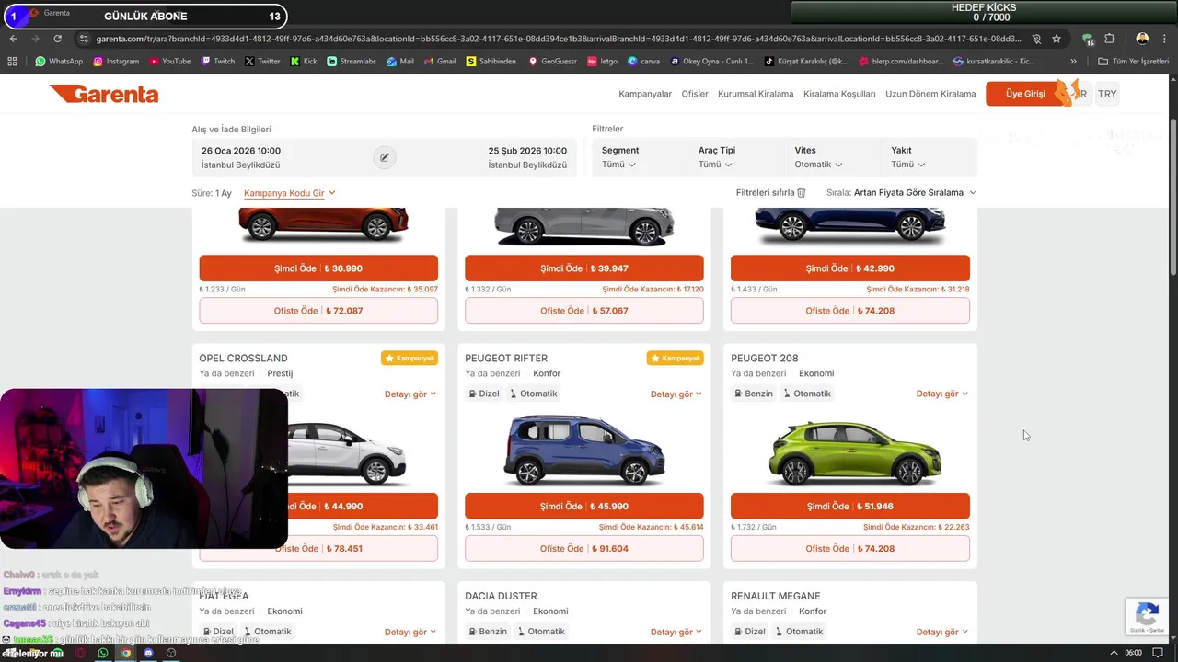Open the Gmail bookmark
This screenshot has width=1178, height=662.
[439, 62]
